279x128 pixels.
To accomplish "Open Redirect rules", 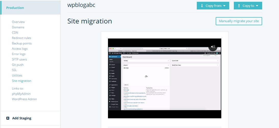I will pyautogui.click(x=21, y=38).
